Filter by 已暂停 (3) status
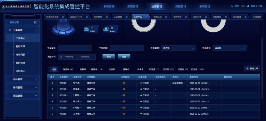Viewport: 266px width, 121px height. point(154,69)
